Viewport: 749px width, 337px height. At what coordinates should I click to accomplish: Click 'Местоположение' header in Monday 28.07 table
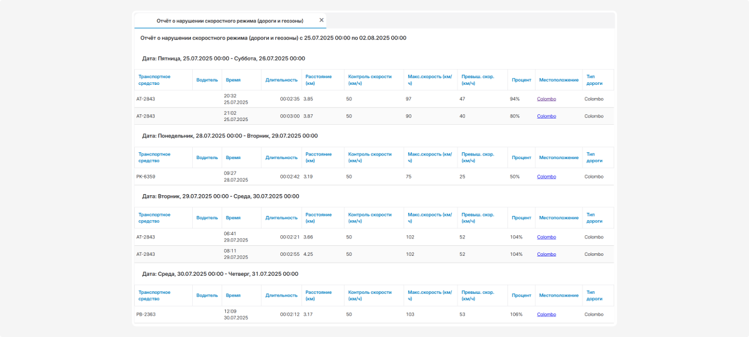(x=559, y=157)
